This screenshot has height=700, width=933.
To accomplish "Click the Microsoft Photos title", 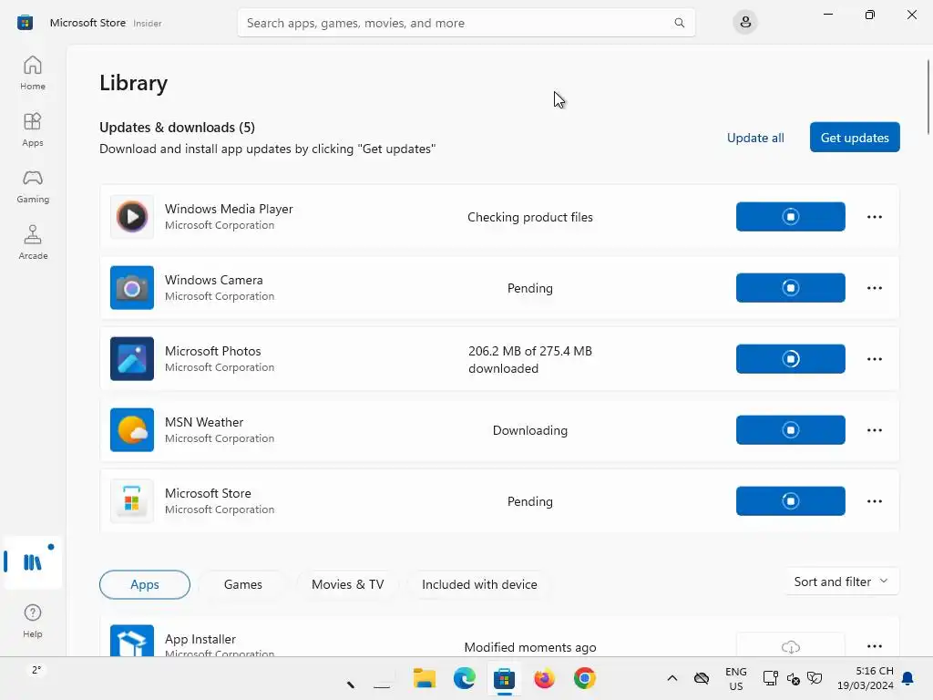I will pos(212,351).
